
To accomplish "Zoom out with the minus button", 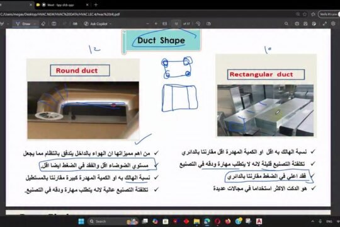I will (x=148, y=24).
